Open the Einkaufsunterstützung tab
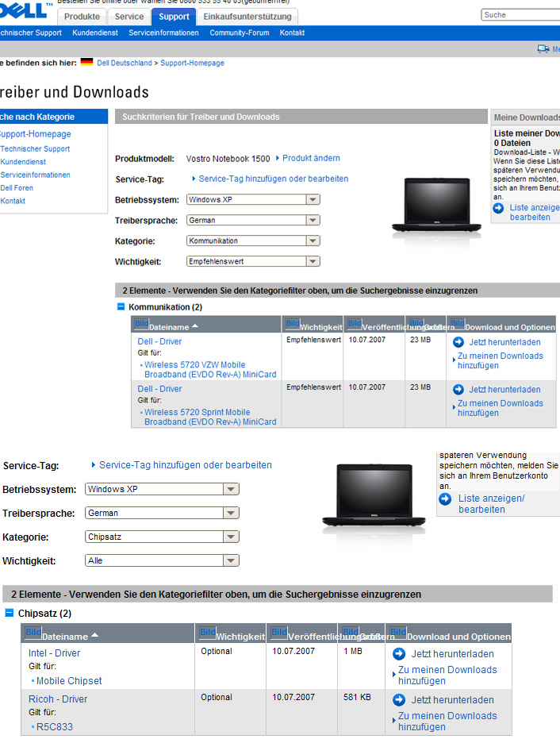This screenshot has height=743, width=560. 247,17
